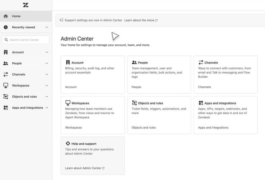Click the Workspaces link at the bottom of the Workspaces card
This screenshot has height=180, width=265.
coord(73,127)
